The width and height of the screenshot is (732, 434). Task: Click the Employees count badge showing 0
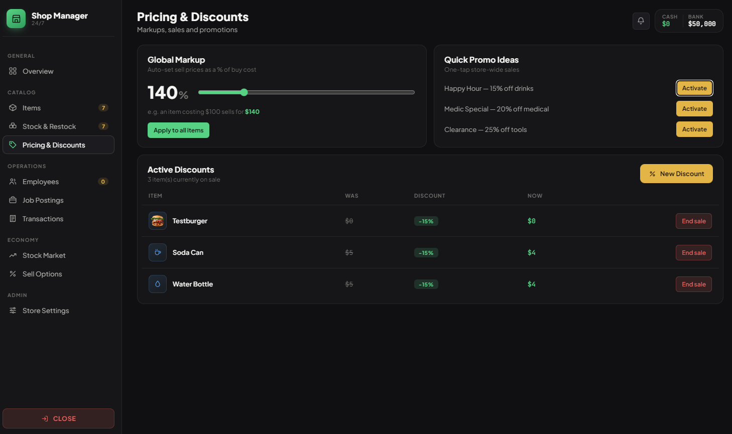103,182
